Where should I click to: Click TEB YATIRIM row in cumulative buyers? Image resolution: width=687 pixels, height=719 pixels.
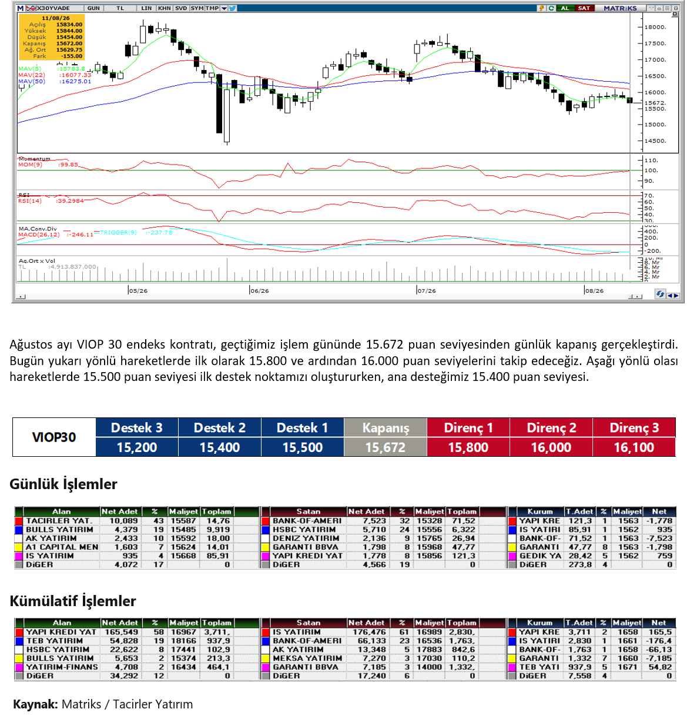point(136,641)
